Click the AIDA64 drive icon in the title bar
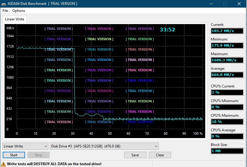The height and width of the screenshot is (167, 247). 4,4
